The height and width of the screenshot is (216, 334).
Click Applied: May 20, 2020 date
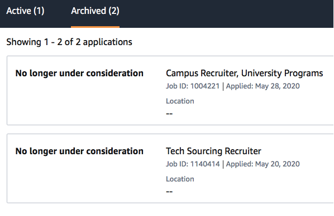tap(263, 164)
